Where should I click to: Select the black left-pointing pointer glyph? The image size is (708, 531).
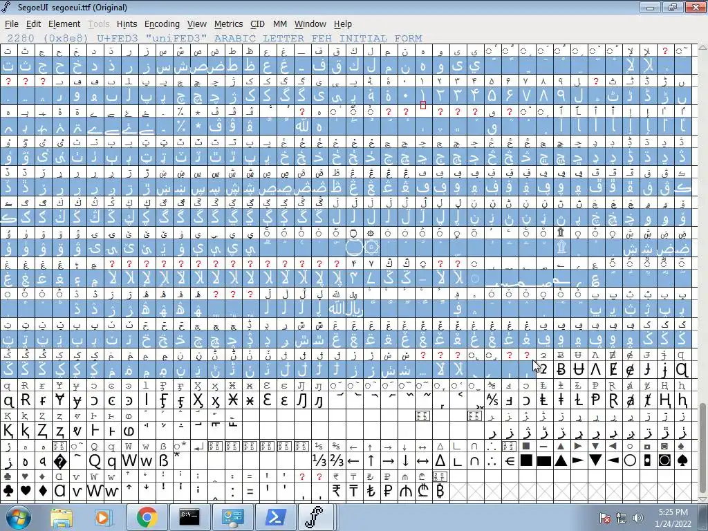[x=613, y=460]
